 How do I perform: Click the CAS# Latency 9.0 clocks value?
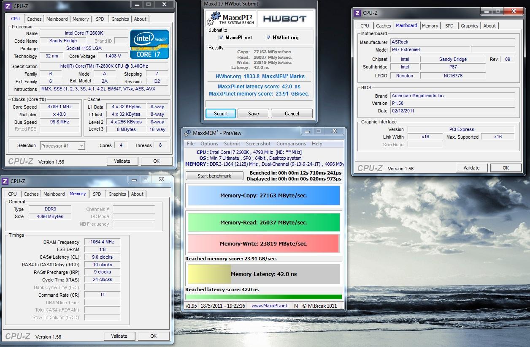[102, 257]
